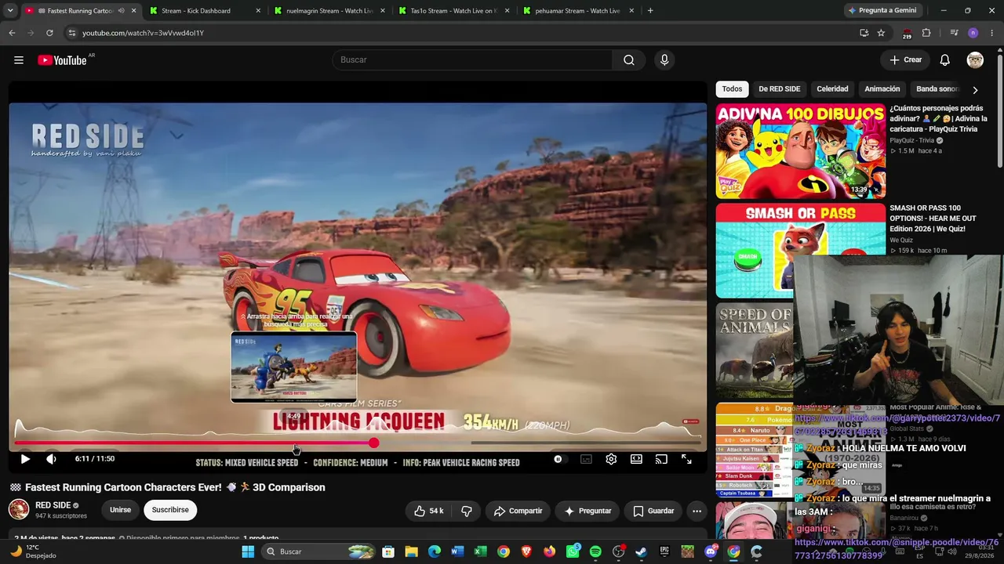Open Steam from the taskbar
This screenshot has height=564, width=1004.
pos(641,551)
